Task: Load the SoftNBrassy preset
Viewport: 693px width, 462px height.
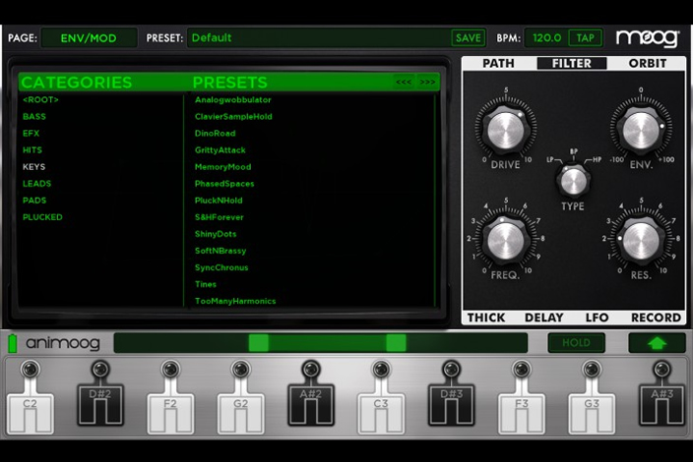Action: point(220,251)
